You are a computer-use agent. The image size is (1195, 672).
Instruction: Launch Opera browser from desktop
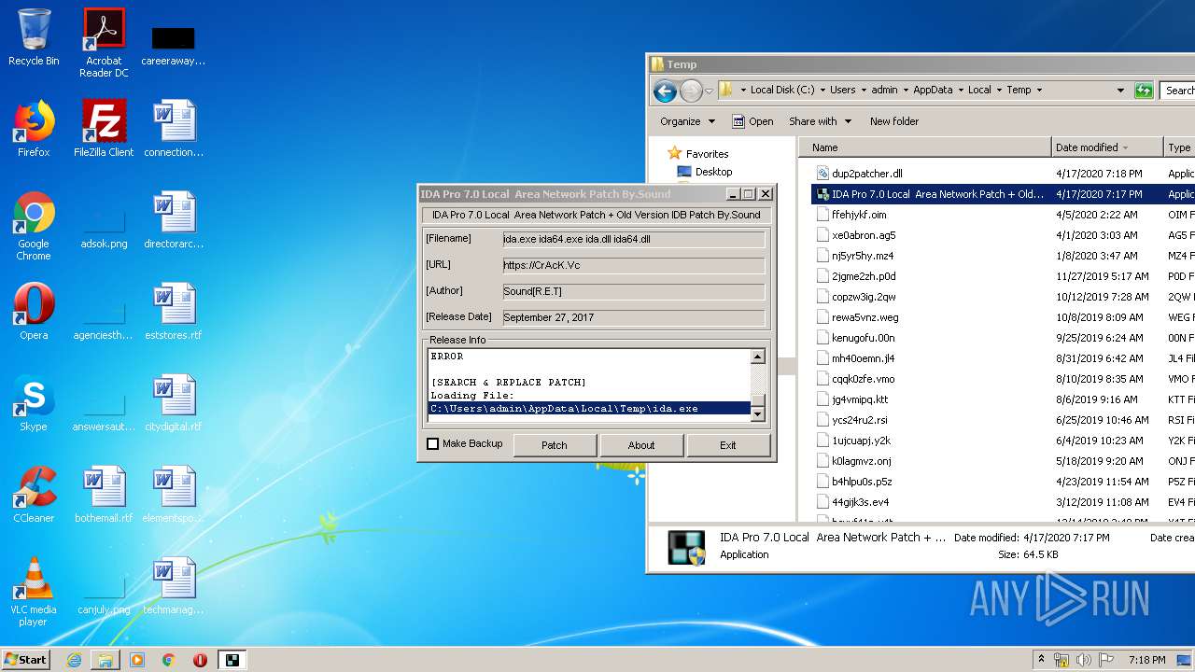click(x=34, y=312)
